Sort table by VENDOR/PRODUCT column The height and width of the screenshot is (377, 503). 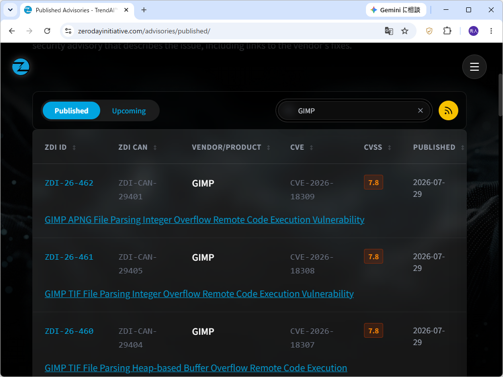[x=231, y=147]
